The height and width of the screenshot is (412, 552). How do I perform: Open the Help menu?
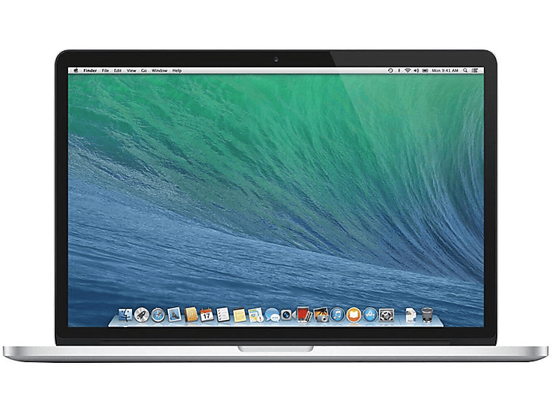pyautogui.click(x=177, y=70)
